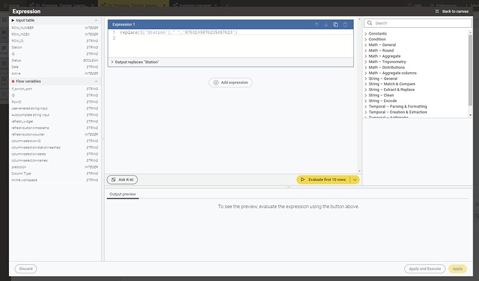Image resolution: width=479 pixels, height=281 pixels.
Task: Click the Apply and Execute button
Action: coord(424,269)
